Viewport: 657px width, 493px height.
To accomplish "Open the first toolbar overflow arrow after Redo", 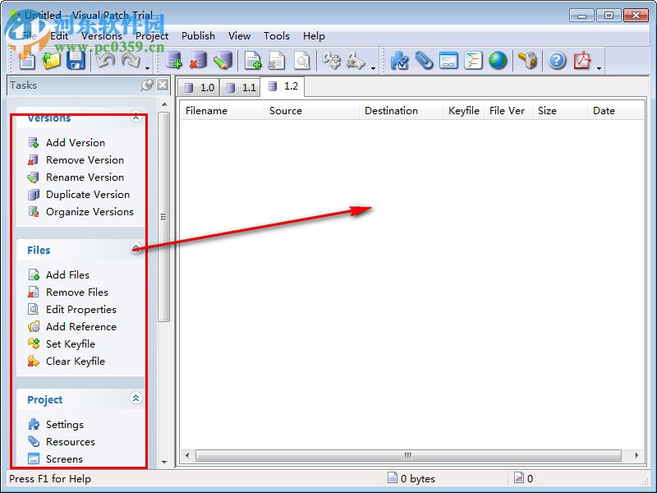I will 148,68.
